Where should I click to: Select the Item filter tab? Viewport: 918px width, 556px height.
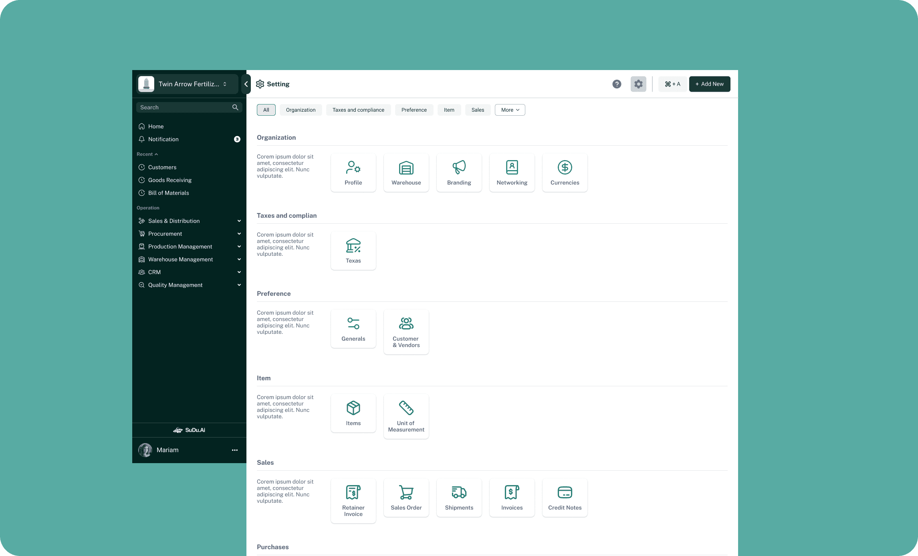point(449,110)
